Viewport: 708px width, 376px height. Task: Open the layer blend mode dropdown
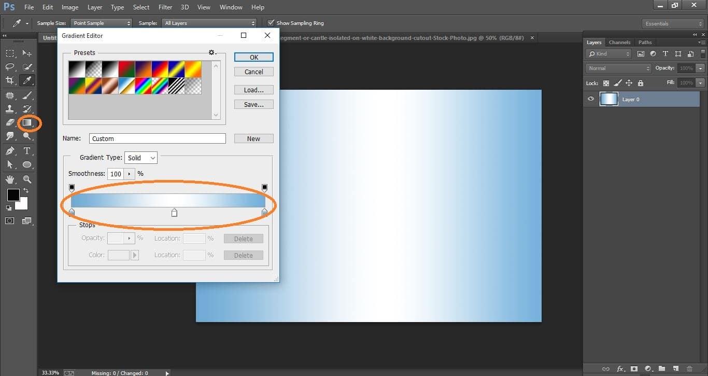tap(617, 67)
